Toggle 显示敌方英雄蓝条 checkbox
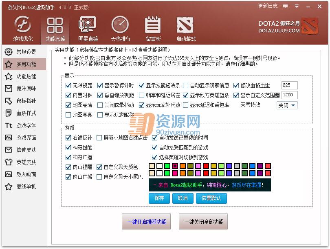Image resolution: width=330 pixels, height=249 pixels. point(186,95)
